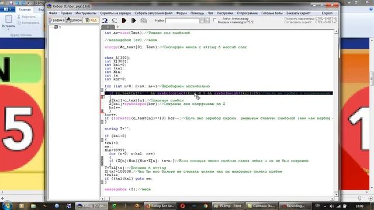
Task: Toggle Анти-Античикер PS/2 checkbox
Action: [214, 20]
